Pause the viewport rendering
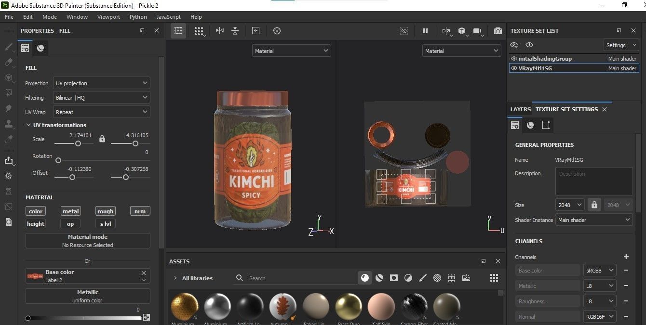This screenshot has width=646, height=325. (x=425, y=31)
